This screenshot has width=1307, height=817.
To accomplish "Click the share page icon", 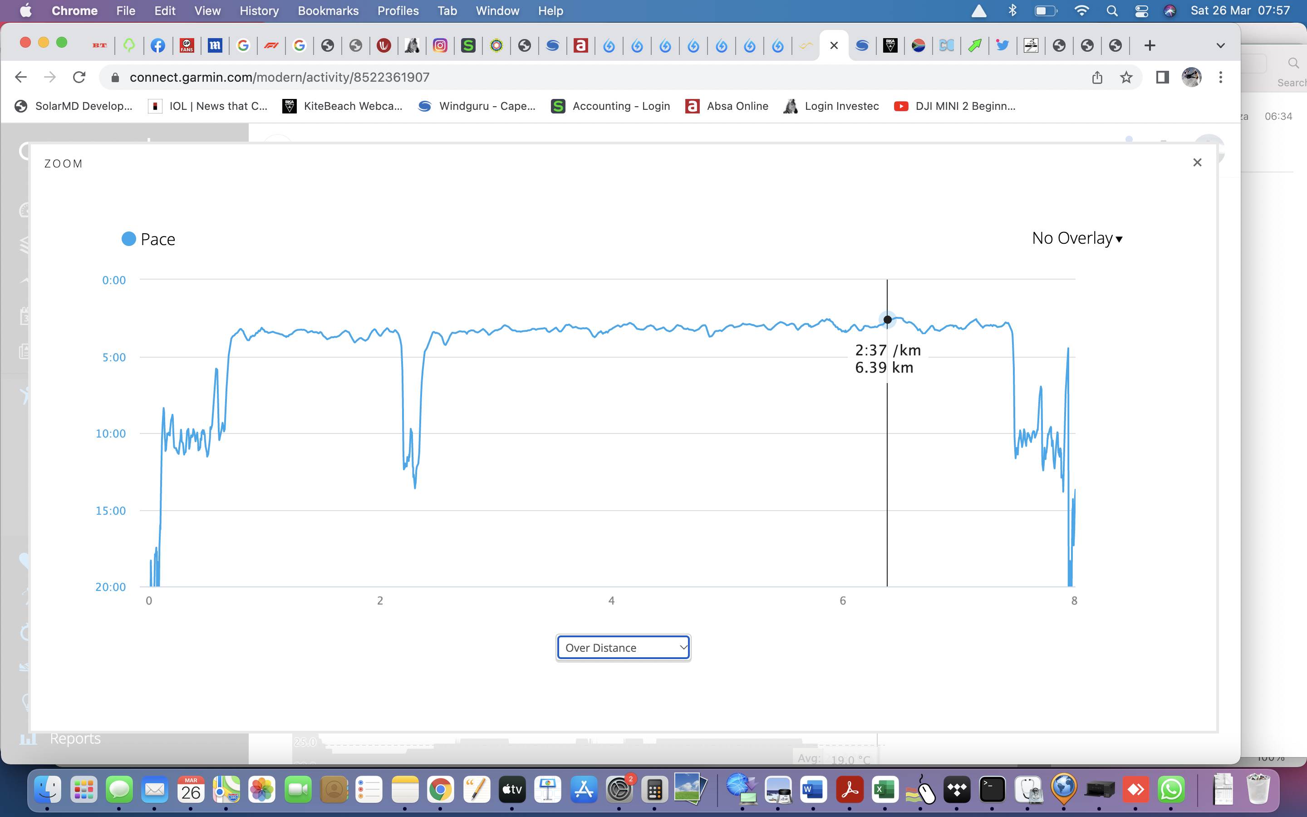I will tap(1097, 77).
